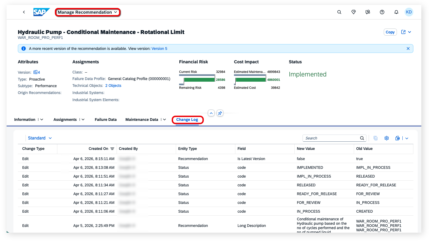Click the 'CREATED' old value cell
The image size is (429, 242).
pos(364,211)
